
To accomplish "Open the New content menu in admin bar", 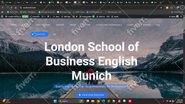I will pos(56,17).
